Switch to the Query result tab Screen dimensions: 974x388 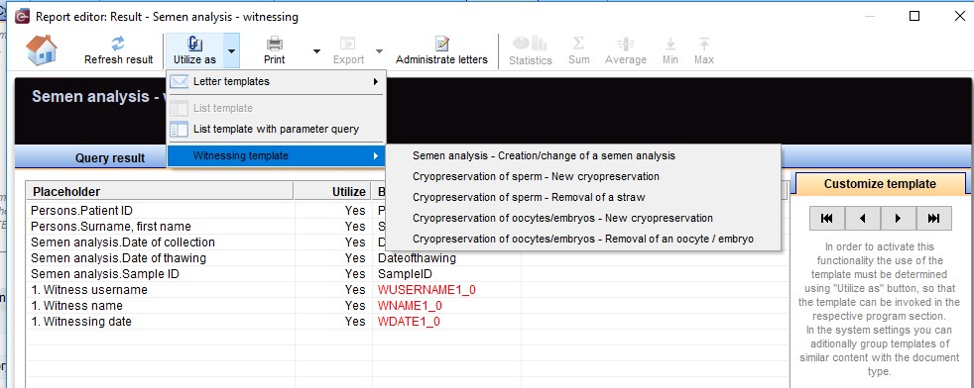[110, 158]
